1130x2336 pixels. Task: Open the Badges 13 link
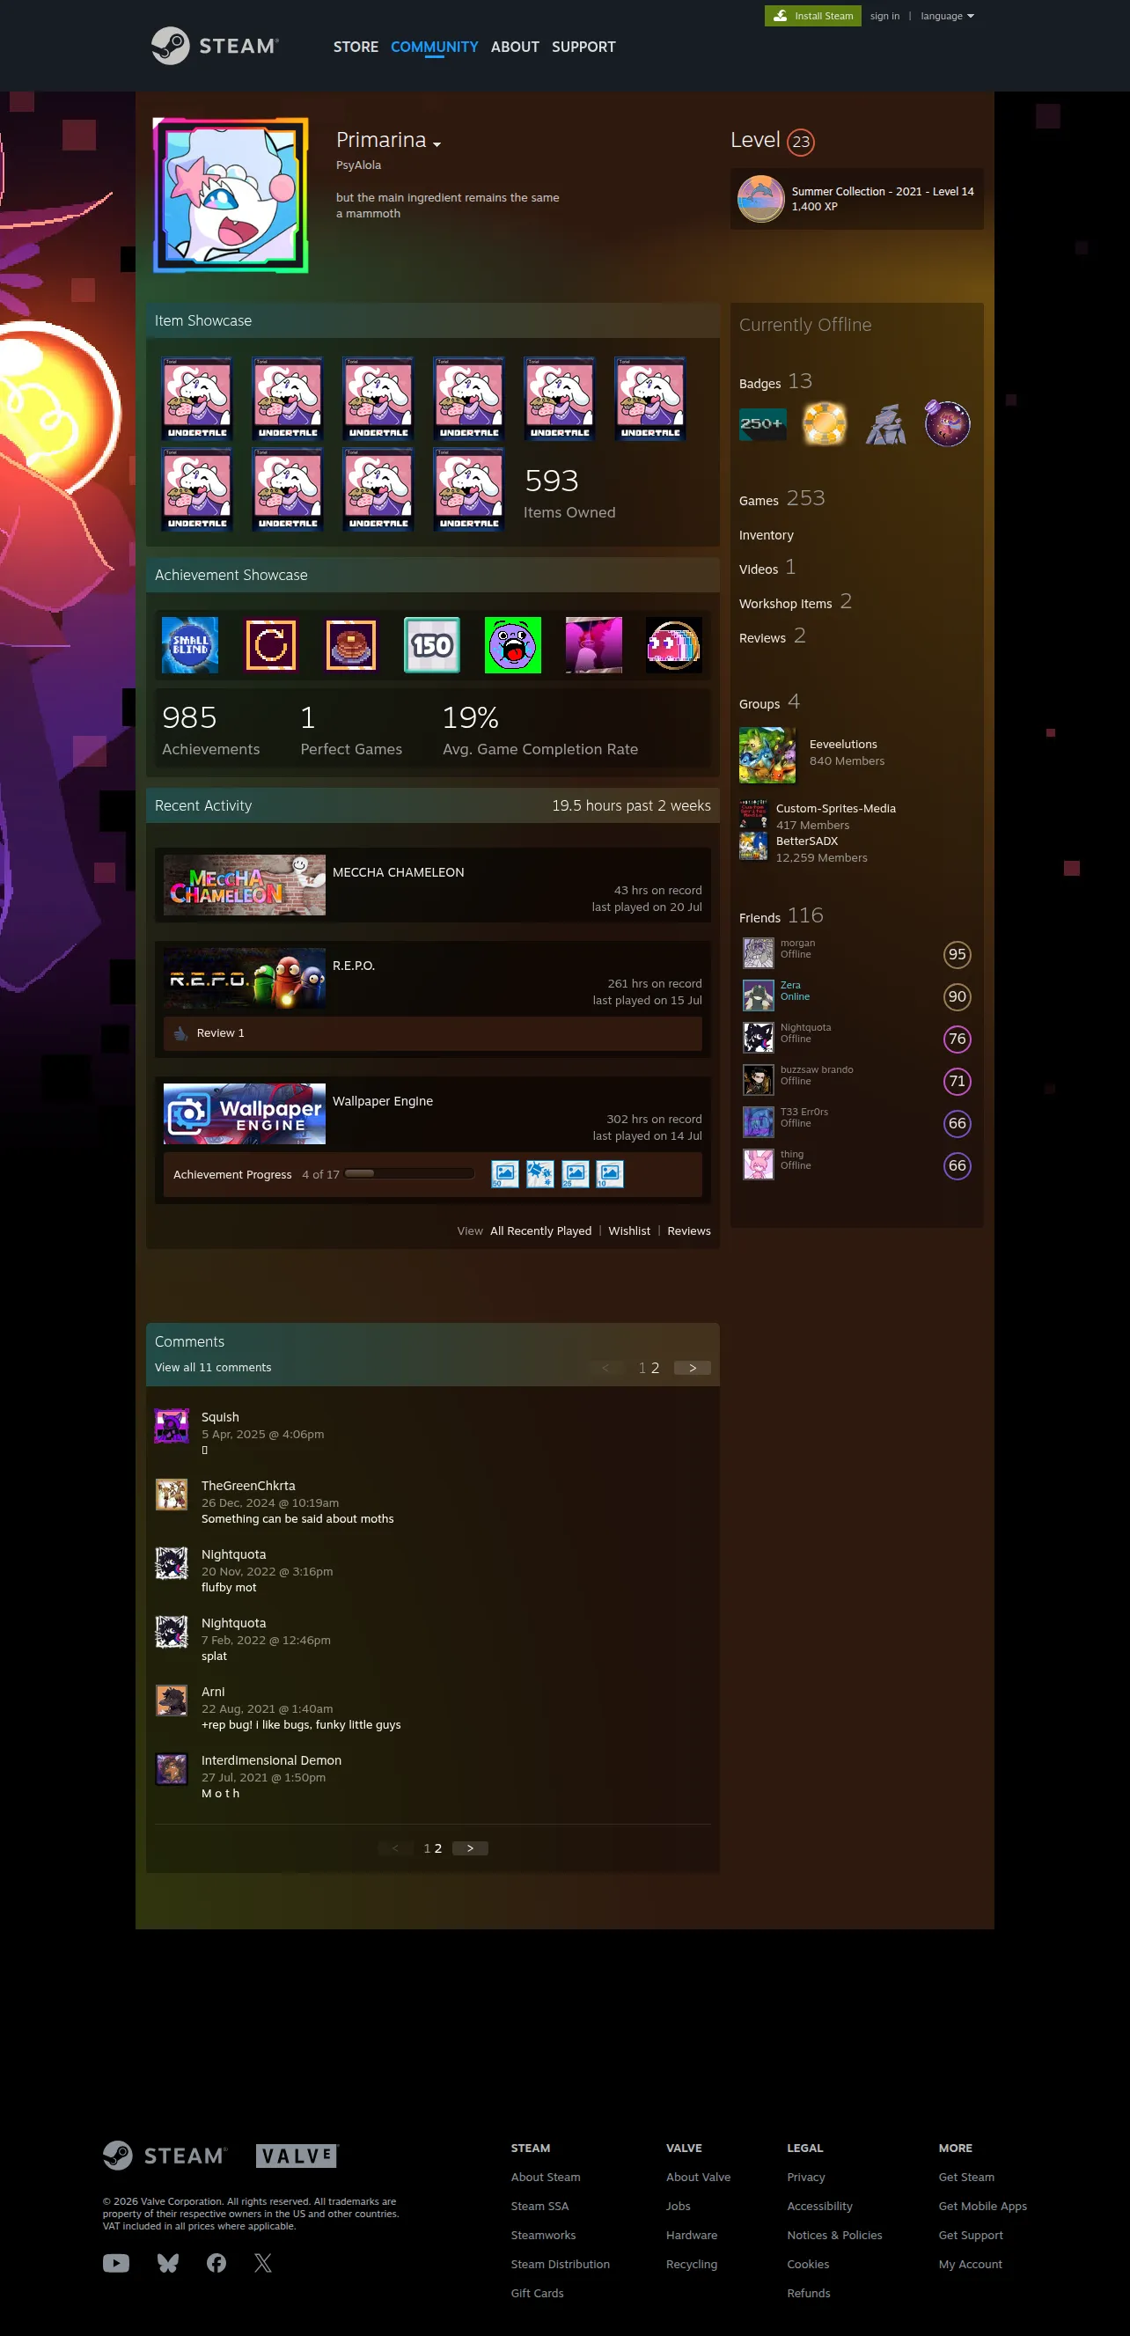[775, 382]
